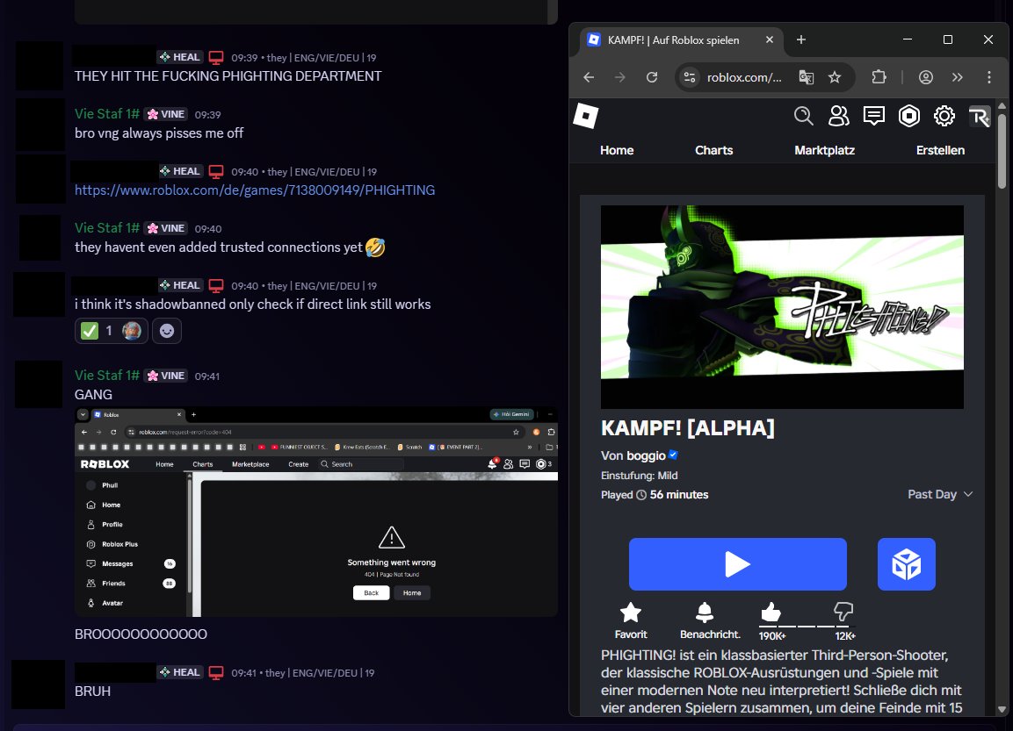Minimize the browser window
This screenshot has width=1013, height=731.
coord(907,39)
